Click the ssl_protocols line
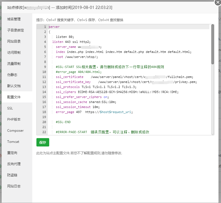Image resolution: width=221 pixels, height=203 pixels. [96, 87]
